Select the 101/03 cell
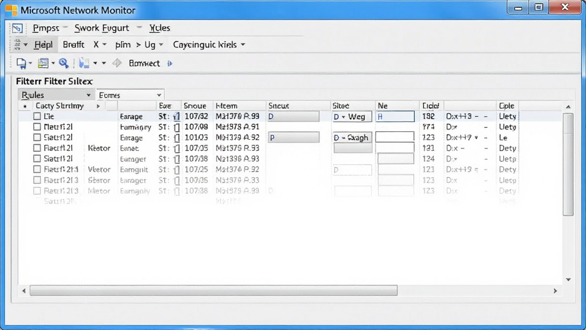This screenshot has width=586, height=330. point(196,137)
